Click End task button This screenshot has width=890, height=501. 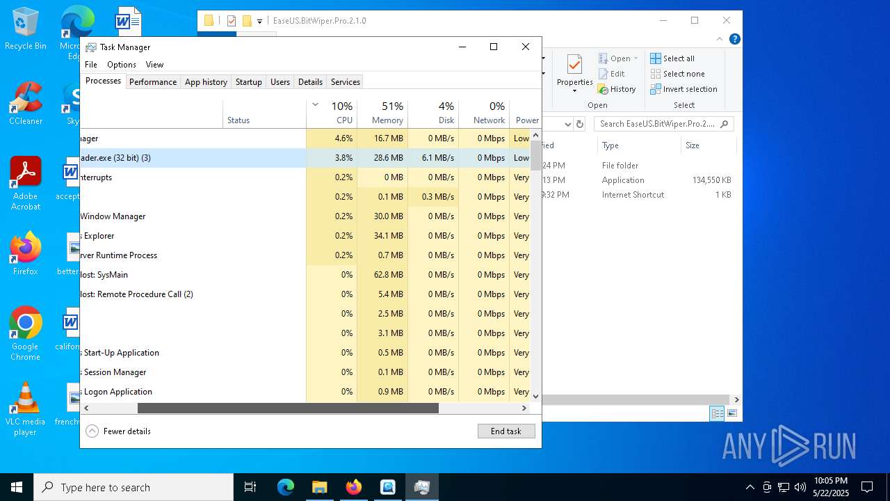click(x=506, y=431)
